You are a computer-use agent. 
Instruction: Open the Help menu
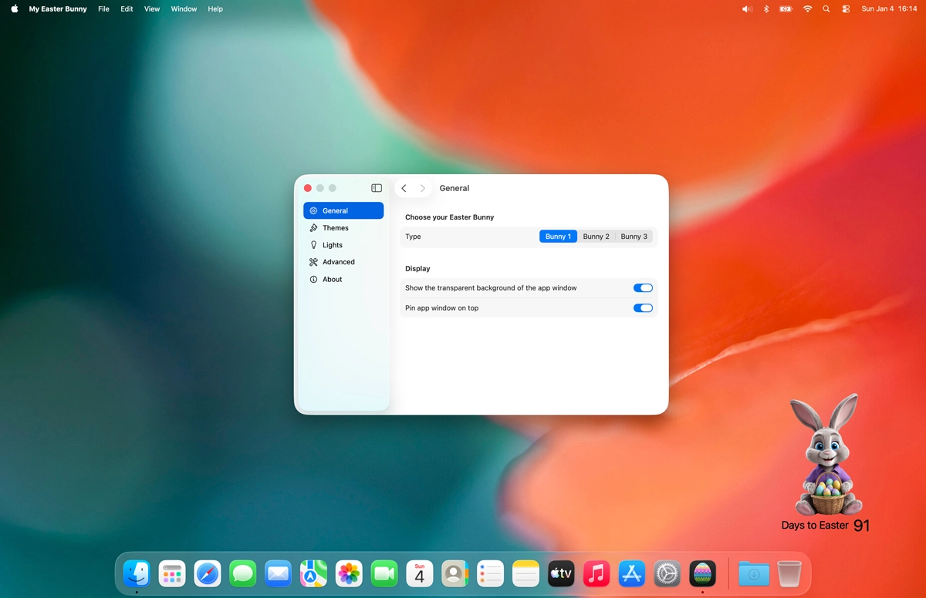pos(215,9)
